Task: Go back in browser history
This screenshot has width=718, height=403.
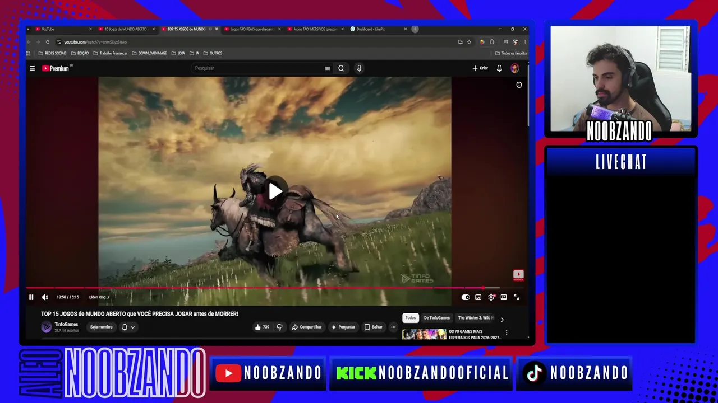Action: coord(29,42)
